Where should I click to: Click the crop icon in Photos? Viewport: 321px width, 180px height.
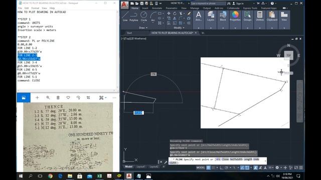coord(88,98)
